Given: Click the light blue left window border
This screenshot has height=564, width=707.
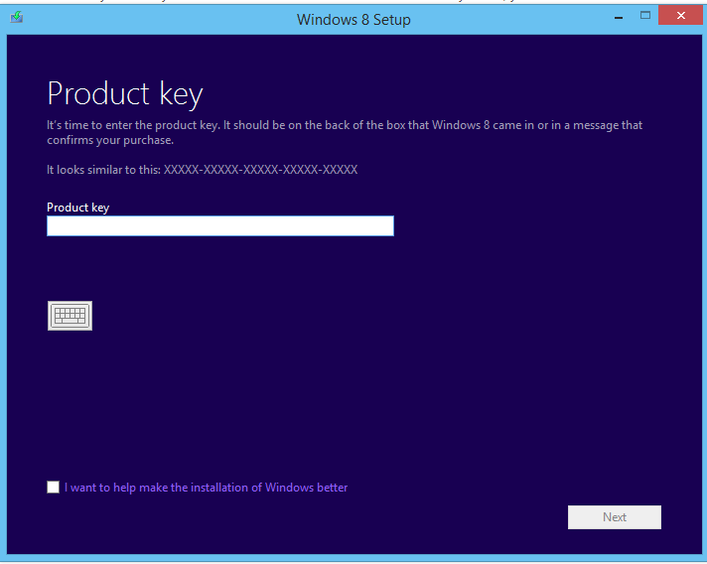Looking at the screenshot, I should click(x=3, y=298).
